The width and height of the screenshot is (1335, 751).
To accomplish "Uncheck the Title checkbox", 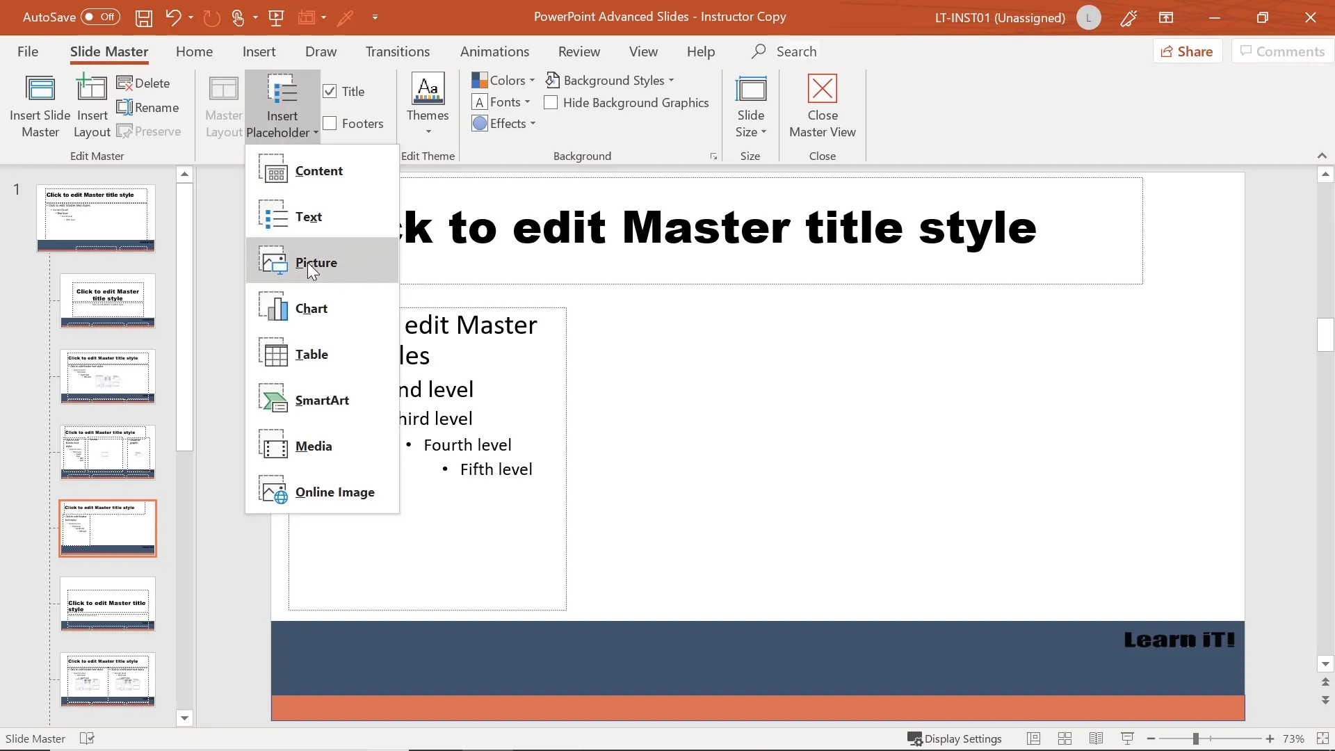I will coord(330,91).
